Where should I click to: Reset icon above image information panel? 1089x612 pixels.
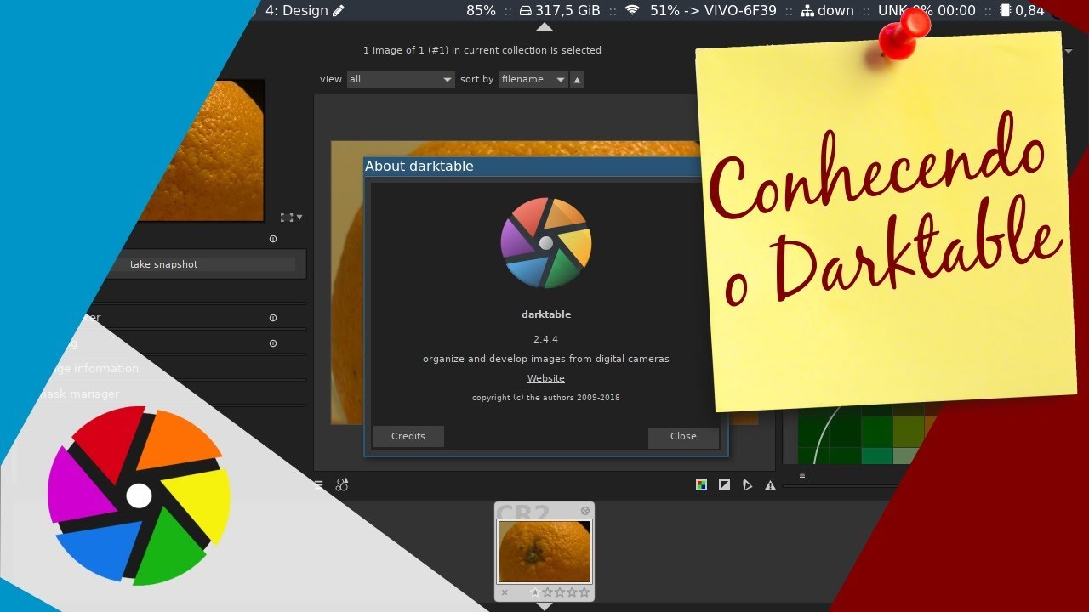[273, 343]
